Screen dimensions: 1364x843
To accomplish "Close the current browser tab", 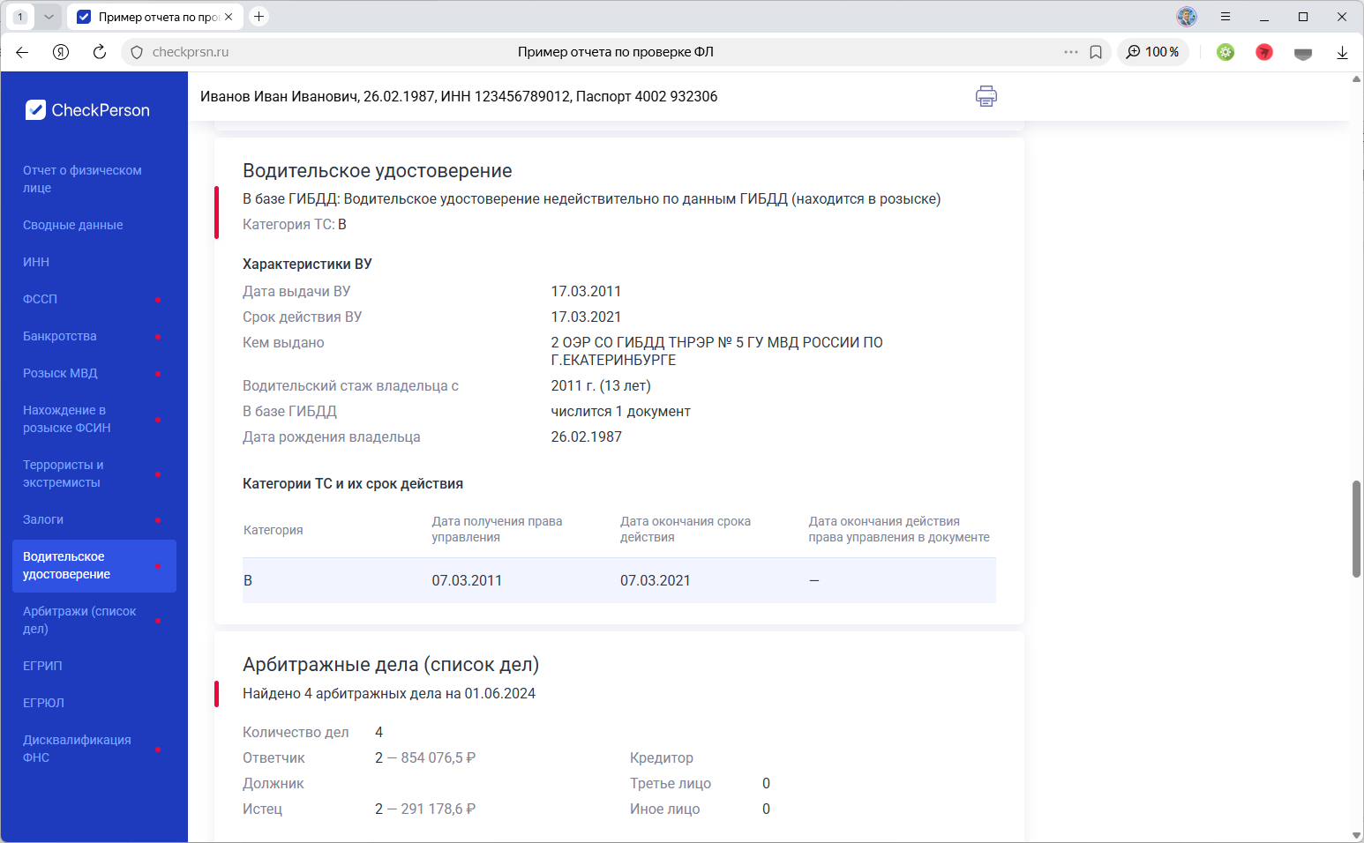I will (x=229, y=17).
